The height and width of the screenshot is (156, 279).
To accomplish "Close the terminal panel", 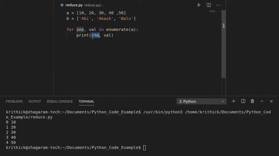I will click(x=271, y=101).
